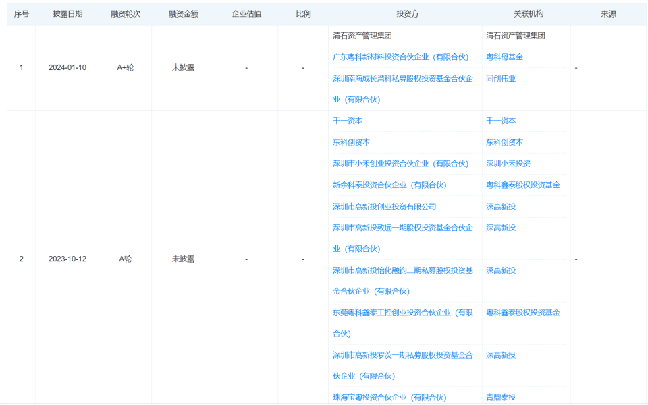
Task: Select row number 1 cell
Action: 21,67
